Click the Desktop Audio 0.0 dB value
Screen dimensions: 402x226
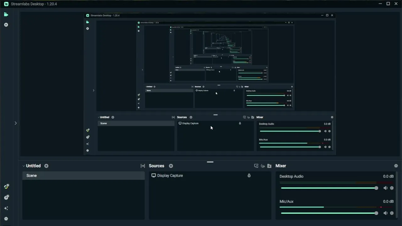pos(388,176)
